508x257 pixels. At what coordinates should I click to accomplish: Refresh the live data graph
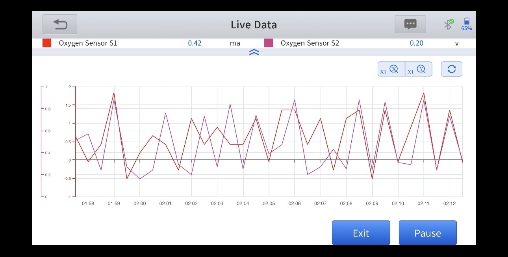[x=451, y=69]
